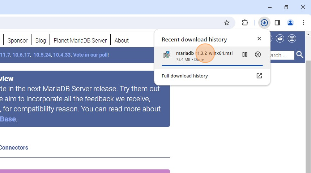Open the Sponsor menu item
Image resolution: width=311 pixels, height=173 pixels.
pyautogui.click(x=17, y=40)
